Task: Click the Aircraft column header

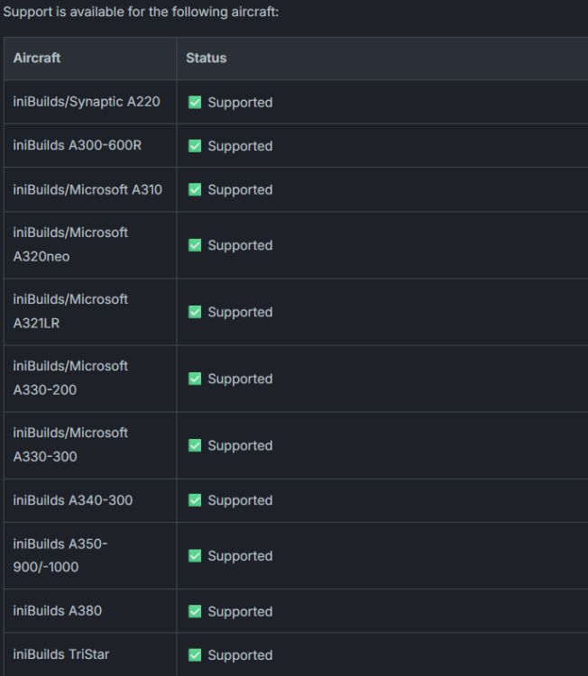Action: click(90, 59)
